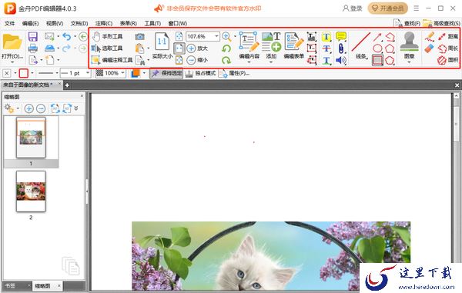Rotate page counterclockwise with green arrow
Screen dimensions: 462x293
[x=226, y=48]
